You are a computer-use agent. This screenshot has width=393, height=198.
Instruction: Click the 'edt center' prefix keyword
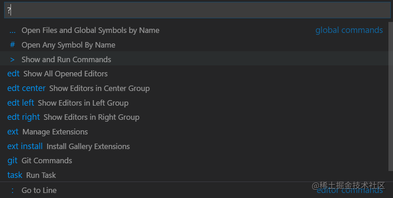[x=27, y=88]
